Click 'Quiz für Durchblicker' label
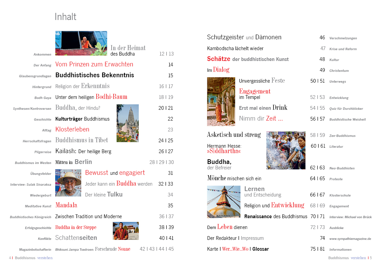The image size is (381, 269). 346,109
